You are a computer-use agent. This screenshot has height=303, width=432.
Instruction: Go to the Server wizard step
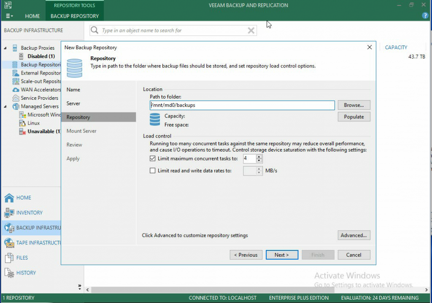click(73, 104)
